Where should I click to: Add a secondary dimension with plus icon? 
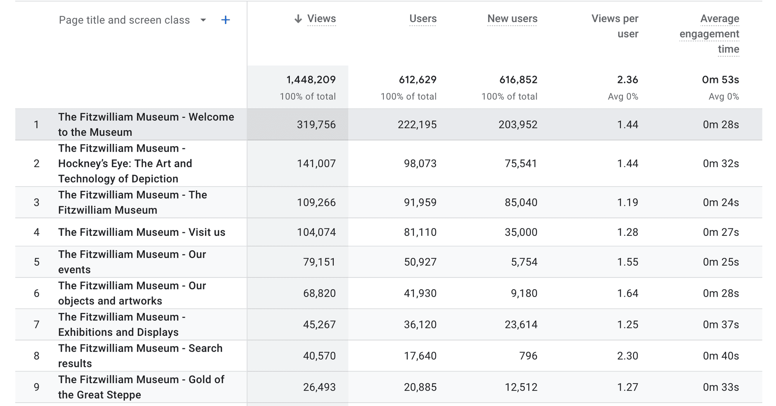pyautogui.click(x=225, y=20)
